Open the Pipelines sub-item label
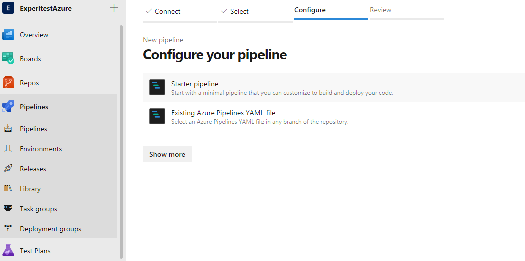The height and width of the screenshot is (261, 525). [x=33, y=129]
